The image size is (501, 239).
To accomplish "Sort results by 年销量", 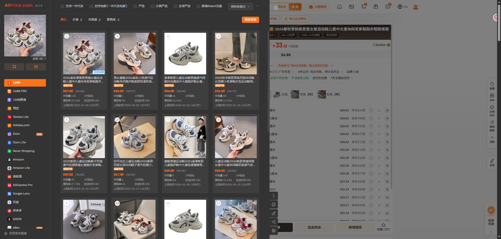I will [94, 20].
